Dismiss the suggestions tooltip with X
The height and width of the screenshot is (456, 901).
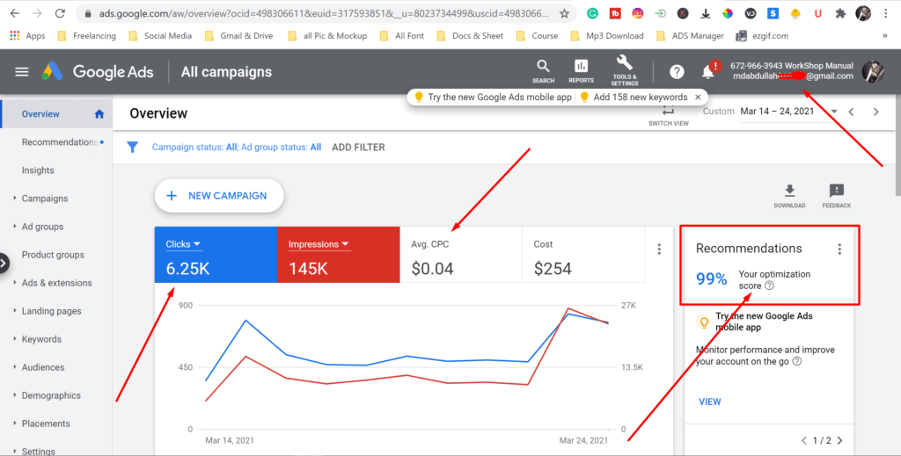point(698,97)
